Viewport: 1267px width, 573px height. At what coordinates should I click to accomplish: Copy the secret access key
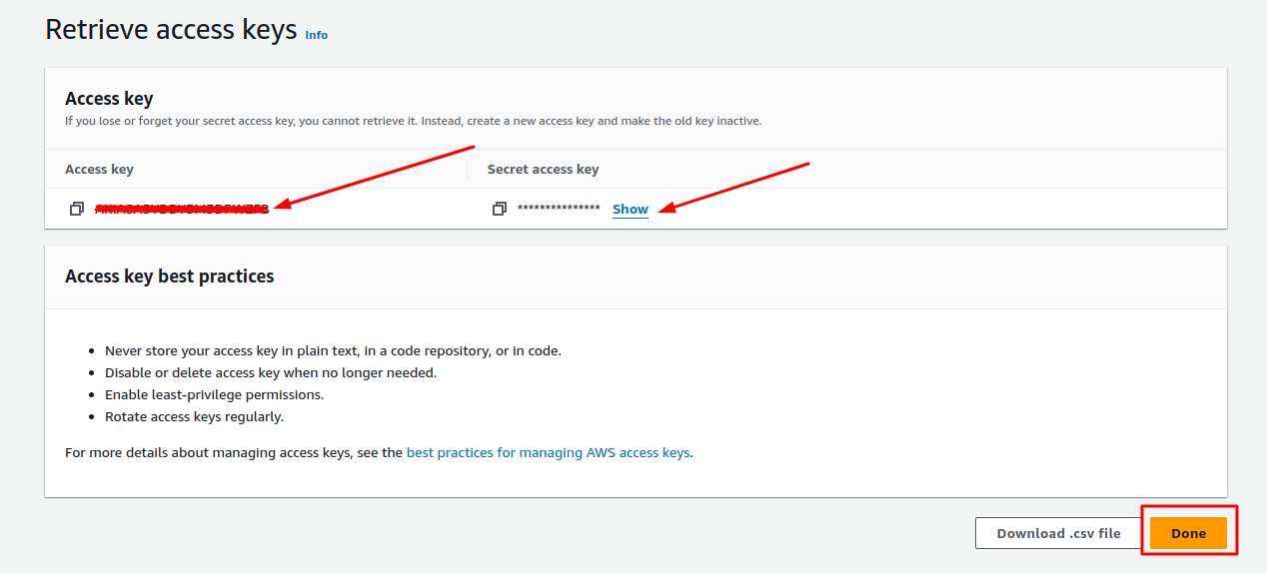click(500, 209)
